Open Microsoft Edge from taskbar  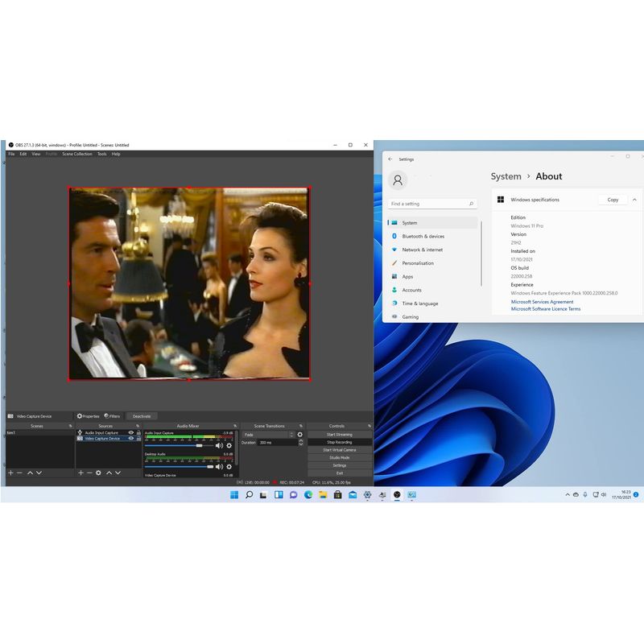click(x=308, y=494)
